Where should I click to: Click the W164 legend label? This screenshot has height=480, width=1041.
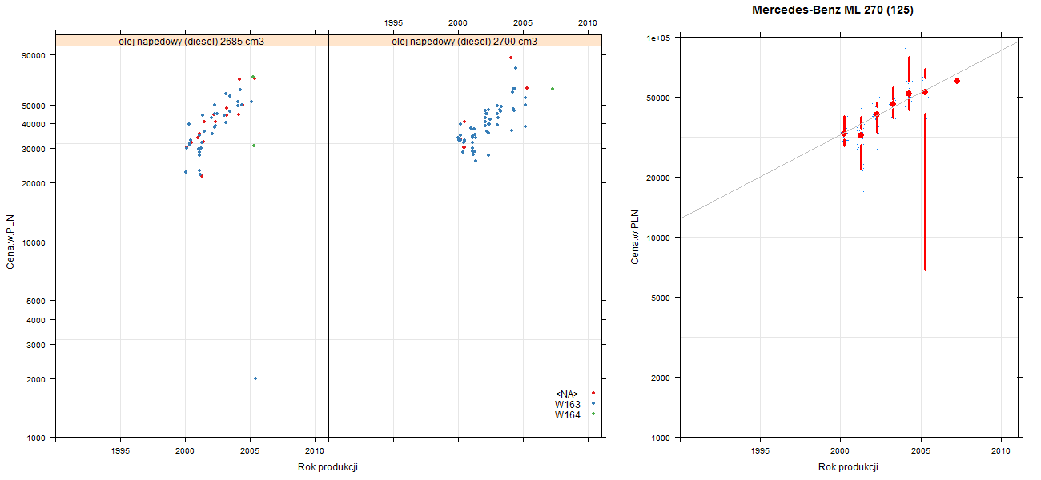pos(568,414)
